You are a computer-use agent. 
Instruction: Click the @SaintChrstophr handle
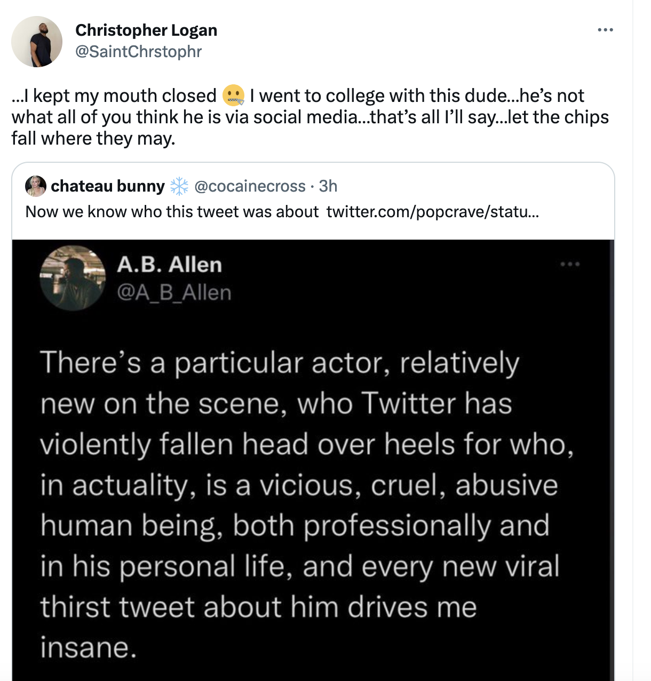[x=139, y=51]
